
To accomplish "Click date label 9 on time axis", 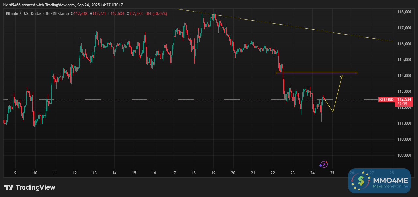I will 15,173.
